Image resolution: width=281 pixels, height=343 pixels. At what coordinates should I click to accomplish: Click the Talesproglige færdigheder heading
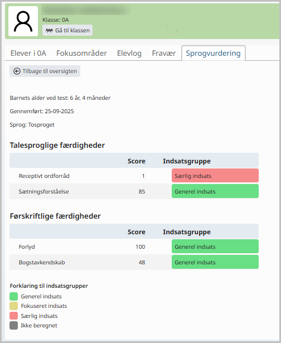point(57,145)
